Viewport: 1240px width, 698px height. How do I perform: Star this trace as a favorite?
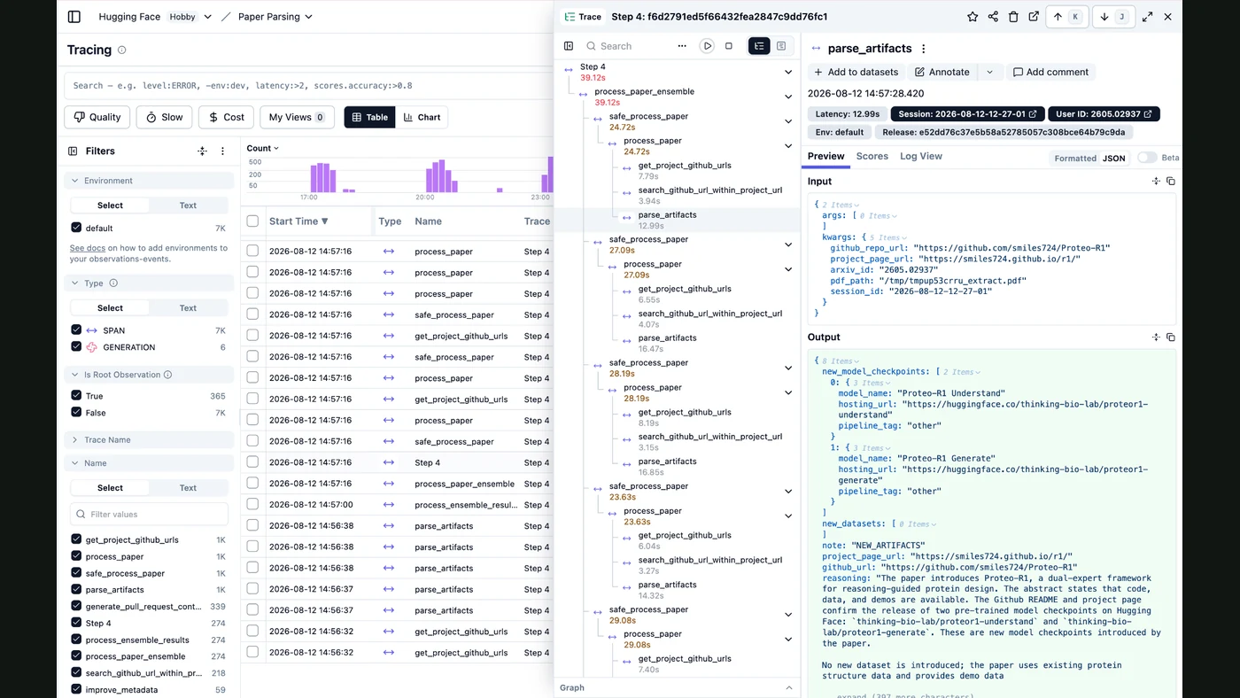973,17
